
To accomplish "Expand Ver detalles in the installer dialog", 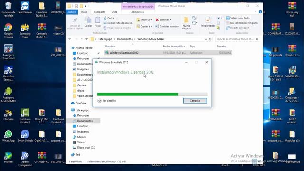I will (x=107, y=101).
